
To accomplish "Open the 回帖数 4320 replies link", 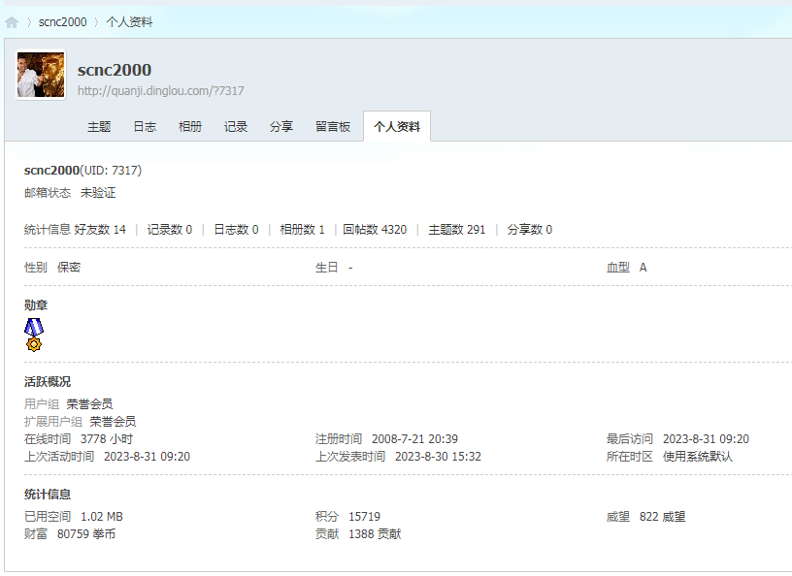I will click(x=375, y=230).
